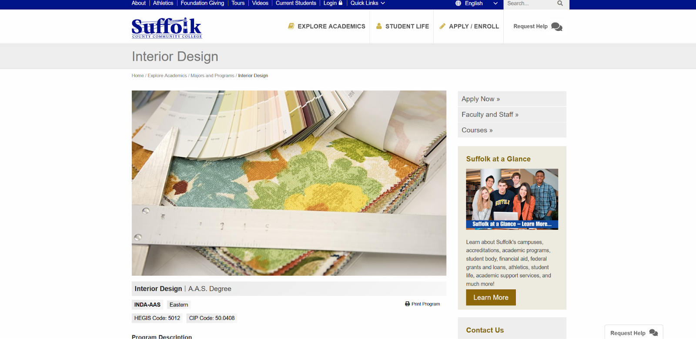Open the English language dropdown

coord(476,3)
